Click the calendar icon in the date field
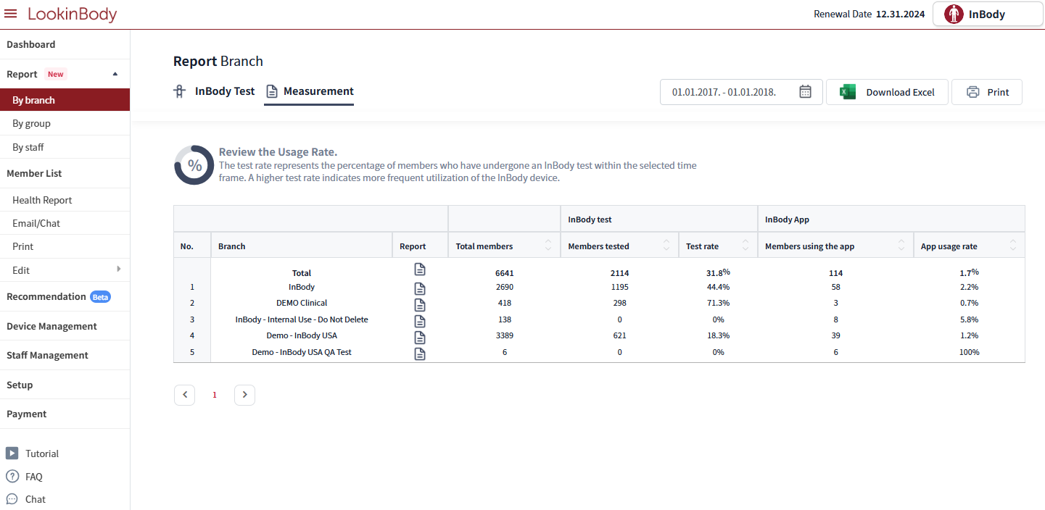This screenshot has width=1045, height=510. (805, 92)
